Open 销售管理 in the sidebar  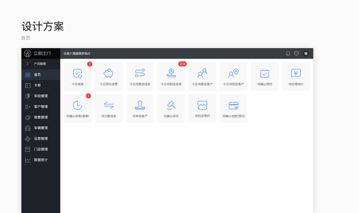pos(41,118)
